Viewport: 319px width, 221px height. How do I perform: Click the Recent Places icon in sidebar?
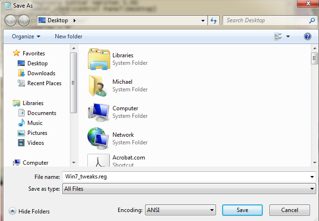point(21,83)
